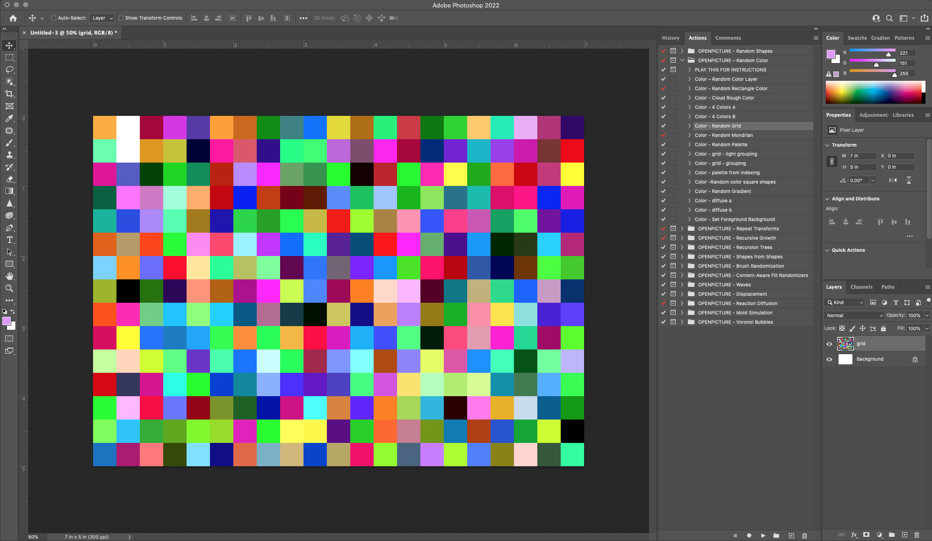Image resolution: width=932 pixels, height=541 pixels.
Task: Expand the Color - Random Mondrian action
Action: pos(689,135)
